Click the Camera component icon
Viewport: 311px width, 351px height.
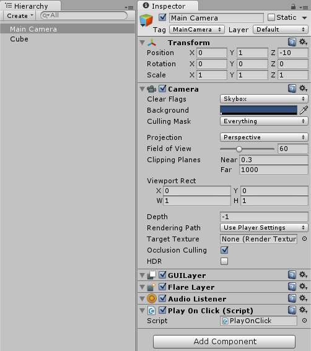tap(152, 89)
